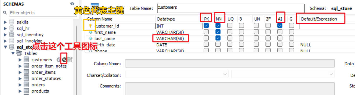Expand the sql_hr schema arrow

point(5,28)
